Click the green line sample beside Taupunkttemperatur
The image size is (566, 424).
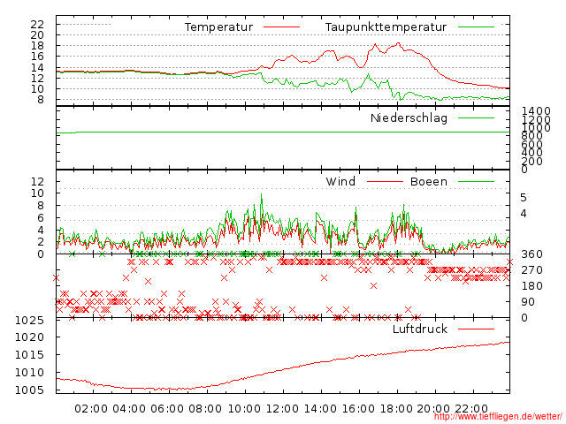click(x=476, y=27)
